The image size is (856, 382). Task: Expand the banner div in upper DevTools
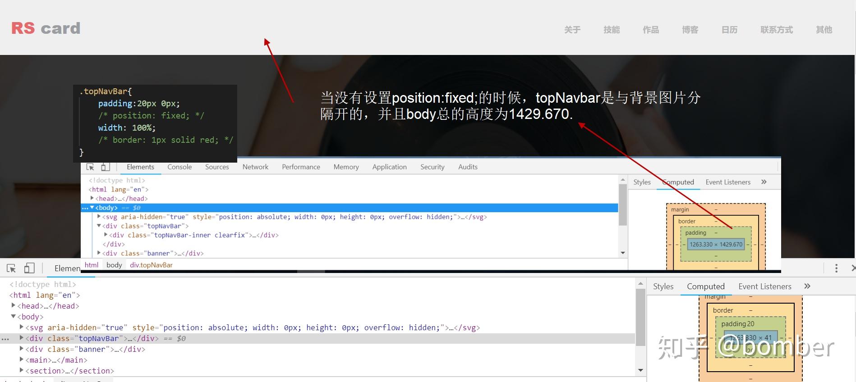click(99, 253)
